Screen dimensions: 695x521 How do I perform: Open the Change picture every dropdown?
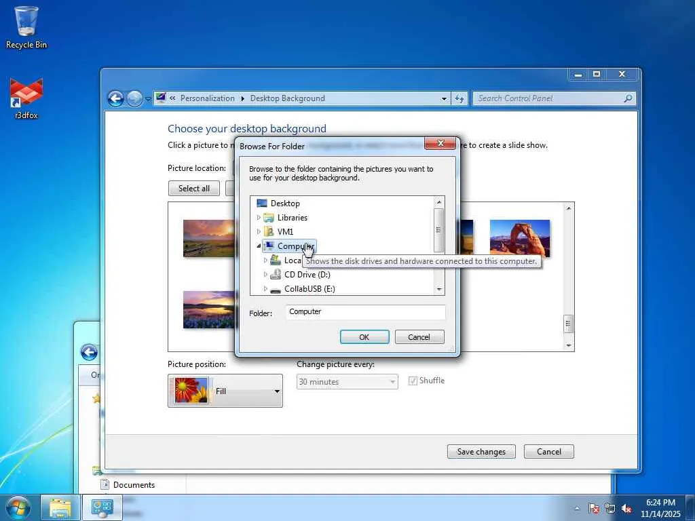coord(347,381)
